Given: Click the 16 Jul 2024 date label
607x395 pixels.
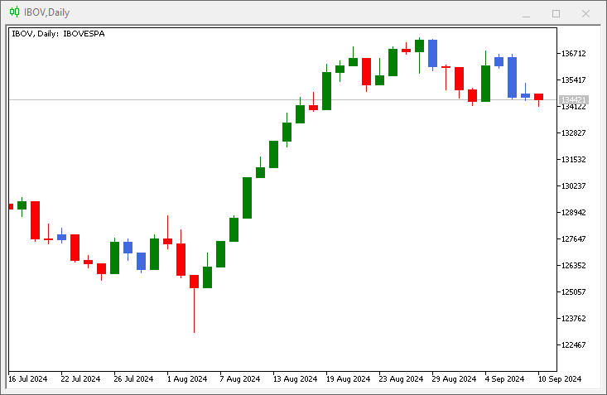Looking at the screenshot, I should click(x=28, y=378).
